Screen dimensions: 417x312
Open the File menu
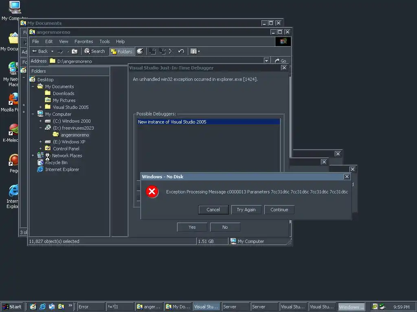click(x=35, y=41)
